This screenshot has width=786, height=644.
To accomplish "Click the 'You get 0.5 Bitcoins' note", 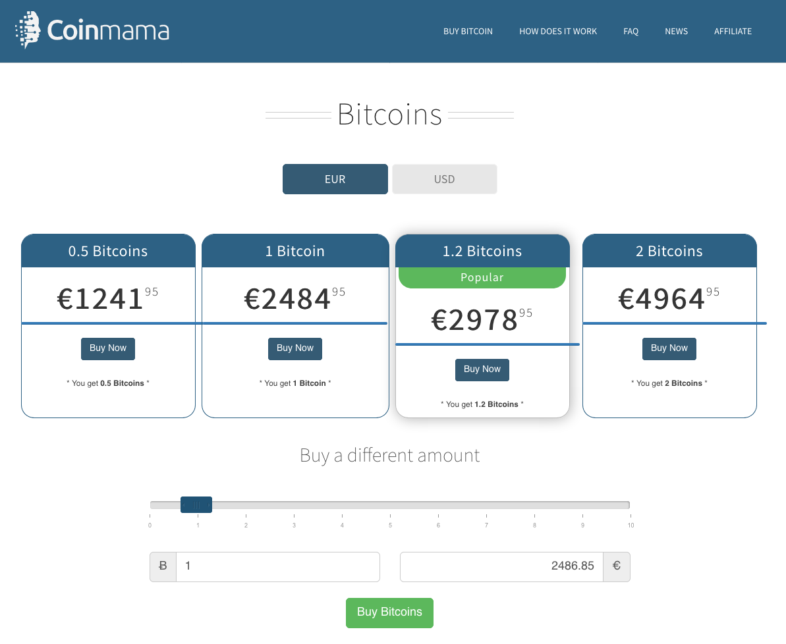I will (x=108, y=383).
